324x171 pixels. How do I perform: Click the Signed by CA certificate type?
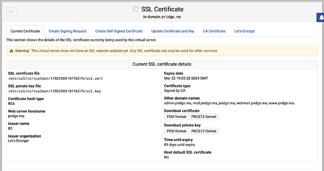[x=175, y=91]
